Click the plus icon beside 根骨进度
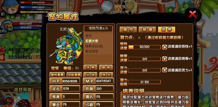This screenshot has height=107, width=218. click(165, 59)
